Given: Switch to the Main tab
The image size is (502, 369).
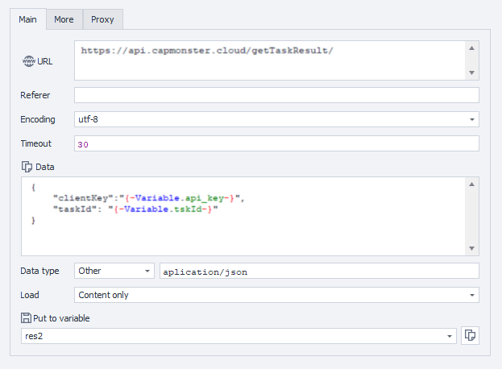Looking at the screenshot, I should (28, 19).
